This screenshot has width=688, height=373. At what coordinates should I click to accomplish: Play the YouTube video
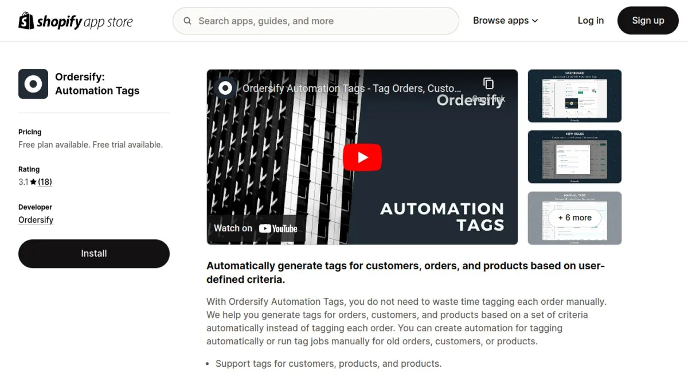coord(362,157)
